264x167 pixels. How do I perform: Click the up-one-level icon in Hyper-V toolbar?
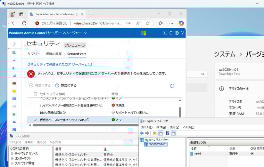point(155,133)
